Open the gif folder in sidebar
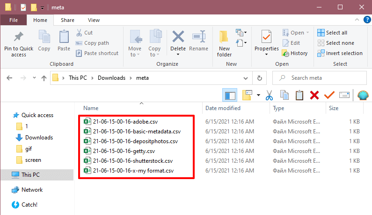372x215 pixels. click(24, 149)
